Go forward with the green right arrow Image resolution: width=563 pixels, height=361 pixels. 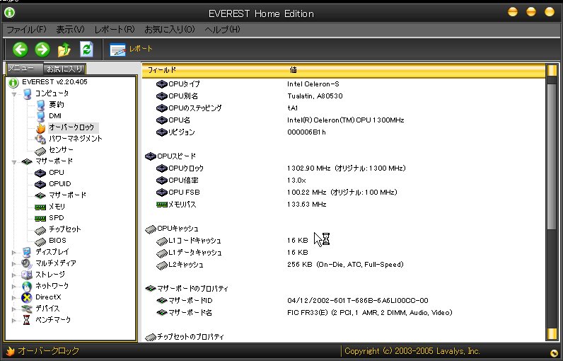click(x=42, y=50)
